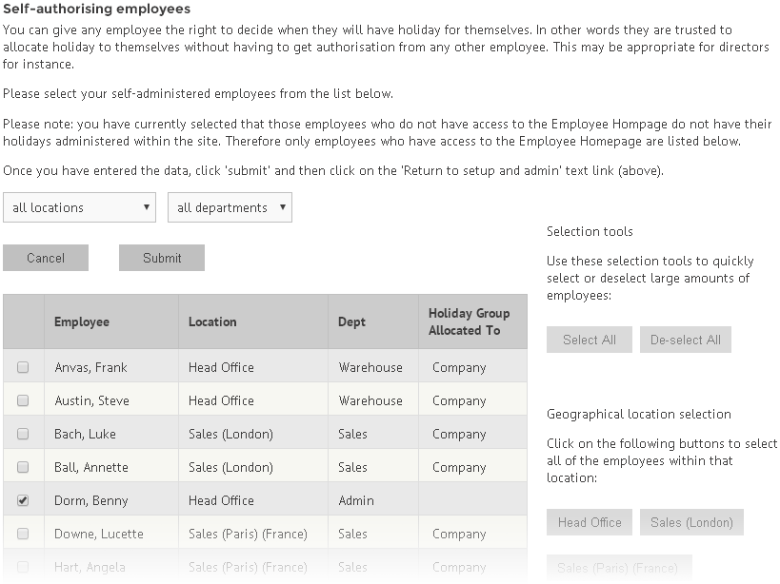Click the 'Self-authorising employees' heading
The width and height of the screenshot is (780, 584).
96,9
